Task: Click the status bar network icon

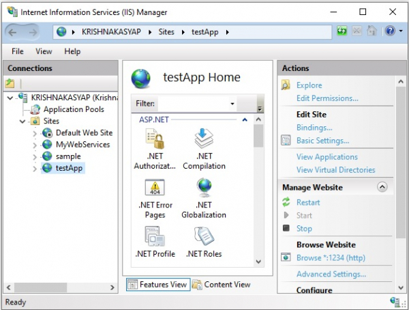Action: pos(395,301)
